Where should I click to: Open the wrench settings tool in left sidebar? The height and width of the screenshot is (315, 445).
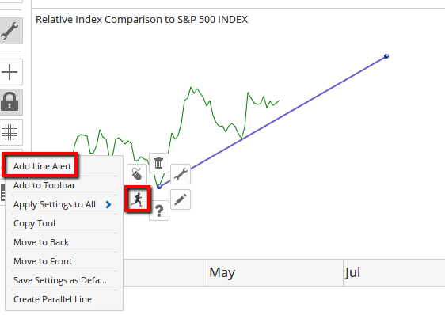click(x=10, y=31)
